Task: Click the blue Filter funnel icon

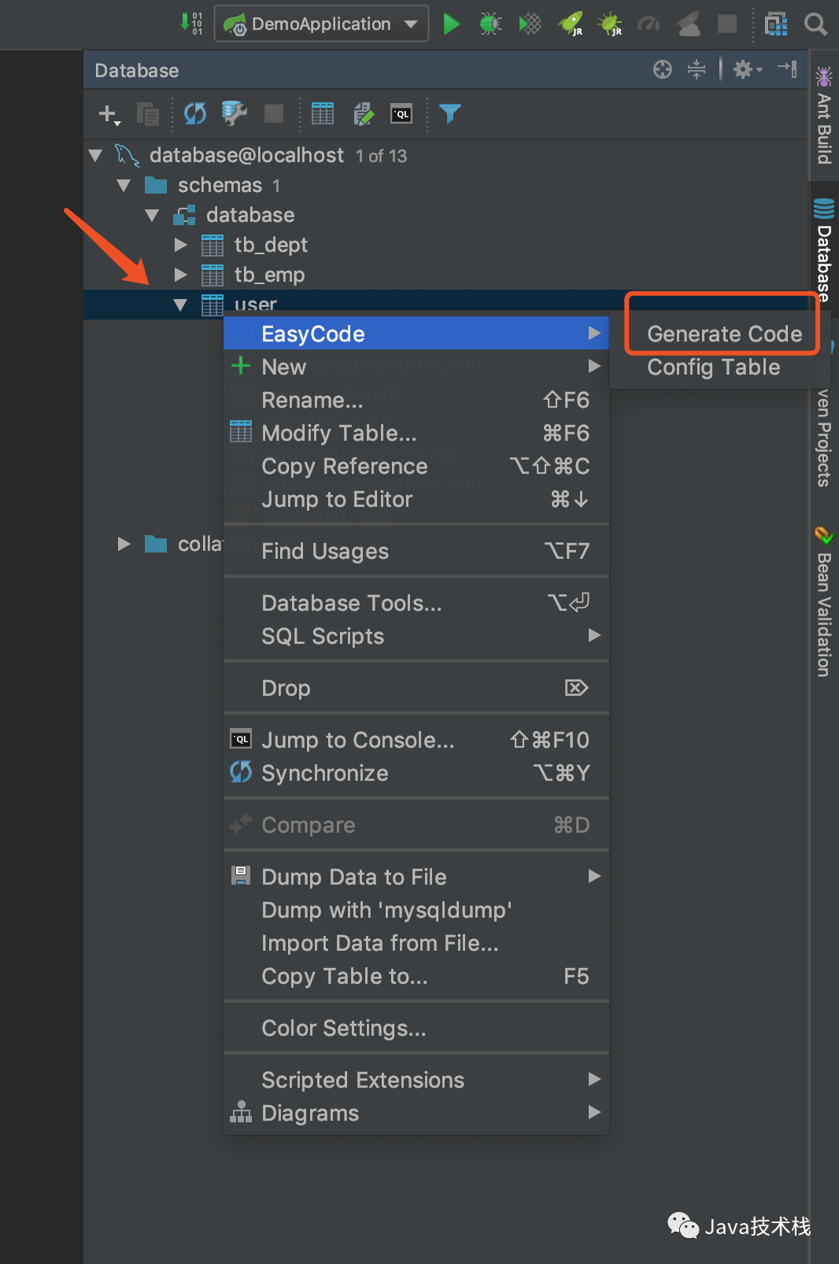Action: [x=449, y=114]
